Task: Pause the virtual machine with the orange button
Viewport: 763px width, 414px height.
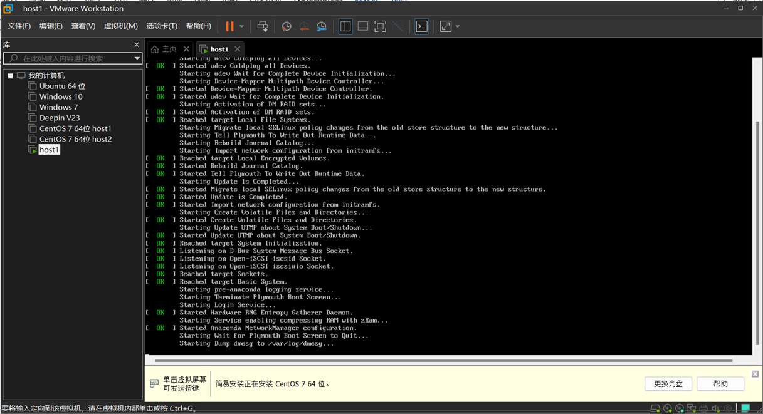Action: (229, 26)
